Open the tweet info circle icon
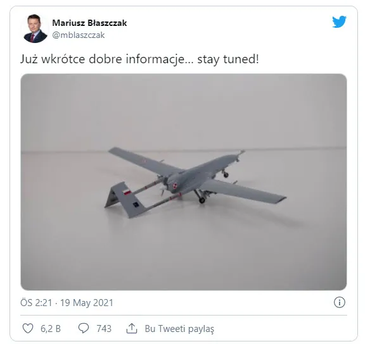 tap(340, 302)
